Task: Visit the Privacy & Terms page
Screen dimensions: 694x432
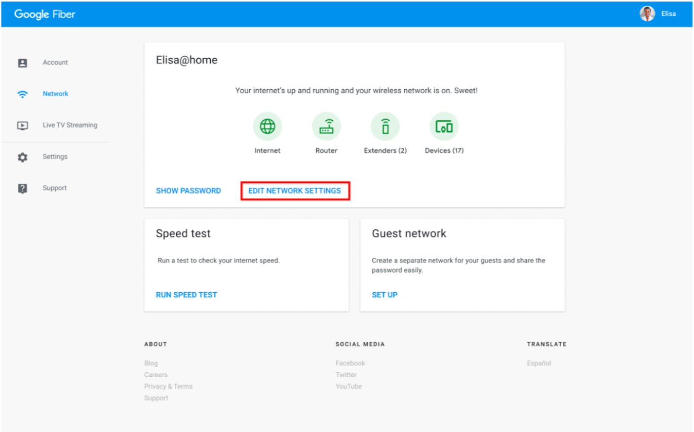Action: click(168, 386)
